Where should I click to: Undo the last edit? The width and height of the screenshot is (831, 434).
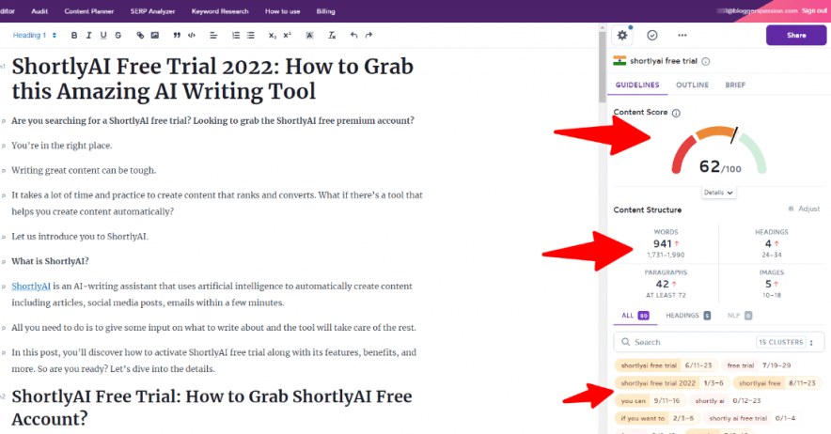click(x=353, y=35)
